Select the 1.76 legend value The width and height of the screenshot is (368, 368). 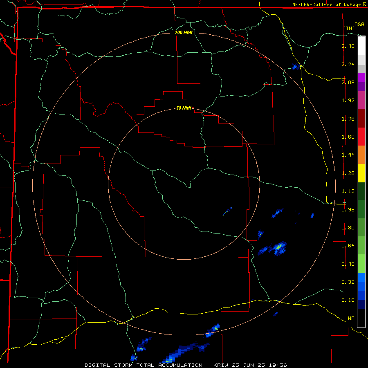(348, 119)
